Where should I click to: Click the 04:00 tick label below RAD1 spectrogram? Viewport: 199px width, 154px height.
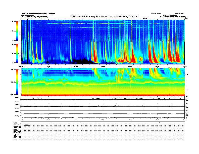[x=48, y=66]
